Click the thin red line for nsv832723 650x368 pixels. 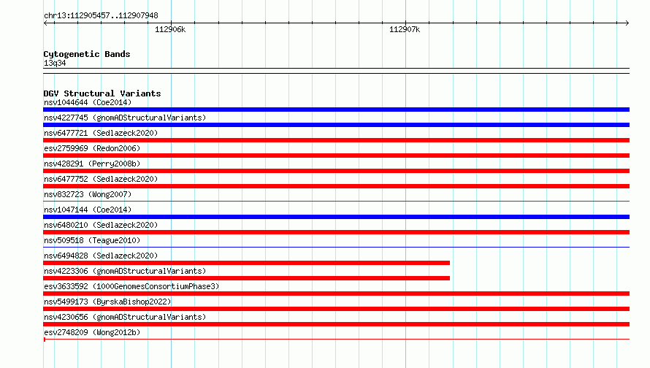click(x=336, y=202)
